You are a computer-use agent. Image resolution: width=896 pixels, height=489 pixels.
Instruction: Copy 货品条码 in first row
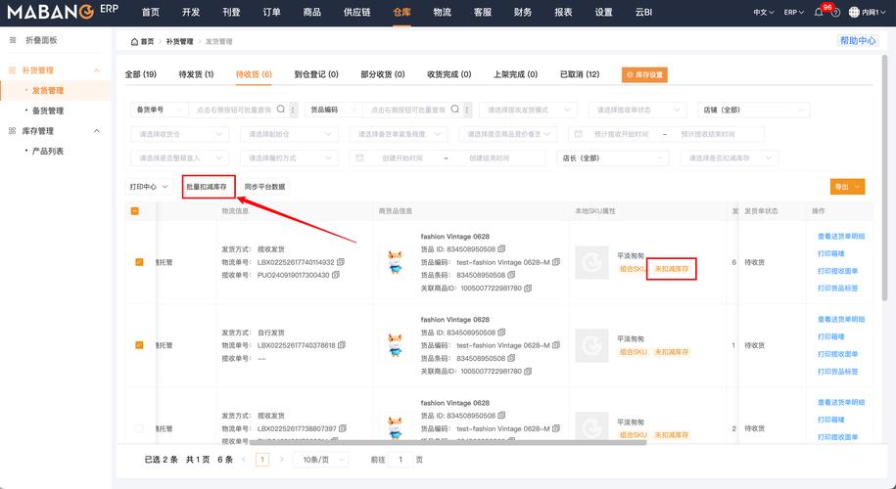511,275
